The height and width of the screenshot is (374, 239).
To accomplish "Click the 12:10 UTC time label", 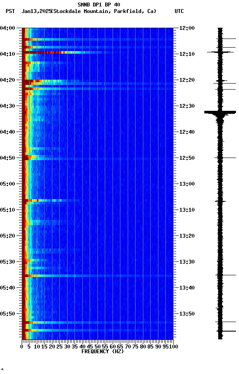I will (x=187, y=54).
